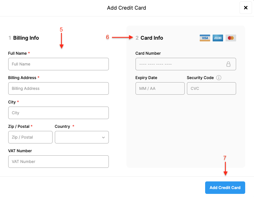
Task: Click the CVC security code field
Action: [x=211, y=88]
